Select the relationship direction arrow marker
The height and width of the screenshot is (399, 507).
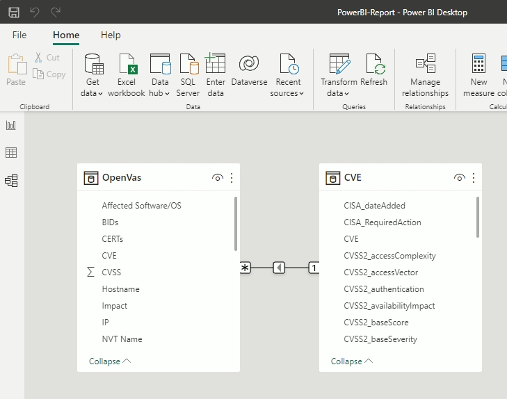[x=279, y=268]
